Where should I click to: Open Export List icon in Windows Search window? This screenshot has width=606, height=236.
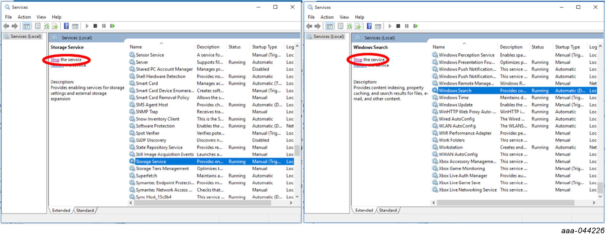(x=358, y=26)
